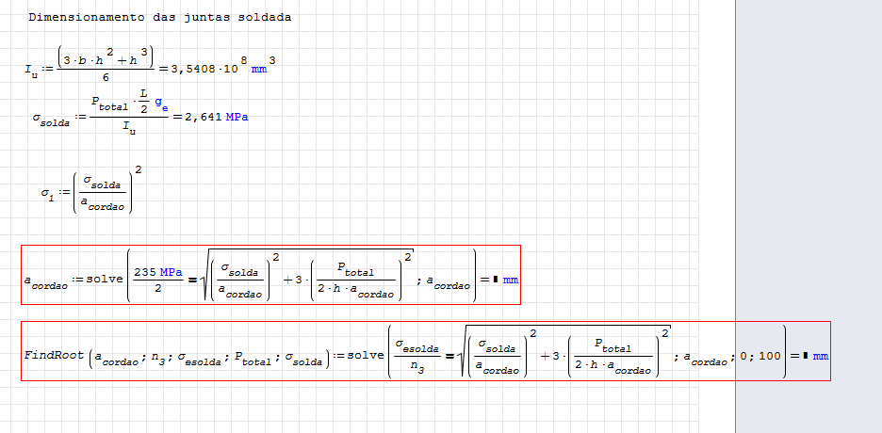Viewport: 882px width, 433px height.
Task: Click the a_cordao denominator in the σ_1 formula
Action: pyautogui.click(x=103, y=203)
